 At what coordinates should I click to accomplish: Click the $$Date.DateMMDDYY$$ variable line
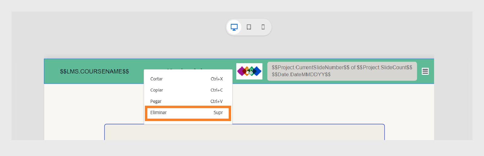[x=301, y=74]
